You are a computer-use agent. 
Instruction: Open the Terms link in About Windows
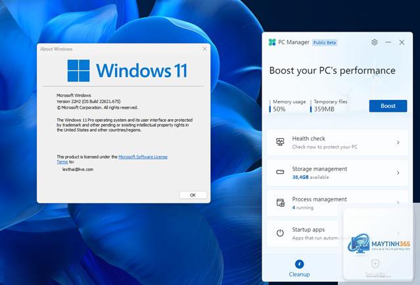pos(62,162)
